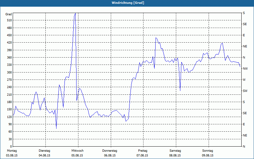
Task: Click the 360 left axis value
Action: coord(10,58)
